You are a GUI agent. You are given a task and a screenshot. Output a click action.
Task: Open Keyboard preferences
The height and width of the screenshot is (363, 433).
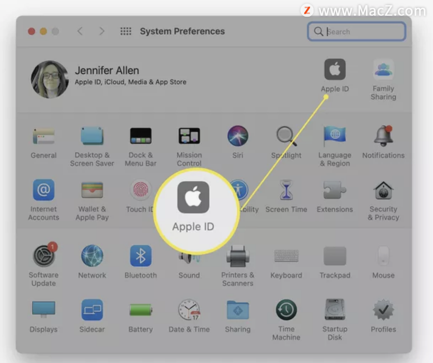point(286,256)
